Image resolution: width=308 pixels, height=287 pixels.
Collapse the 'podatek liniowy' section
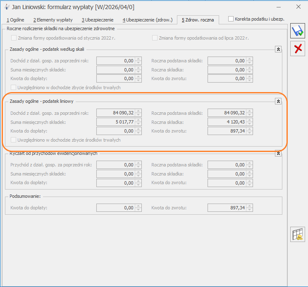(278, 101)
